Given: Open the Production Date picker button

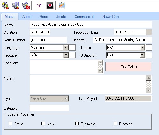Looking at the screenshot, I should 149,32.
